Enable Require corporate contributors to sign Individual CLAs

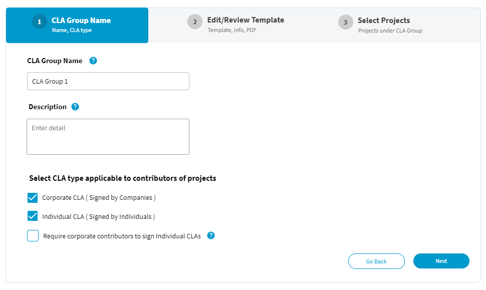click(x=33, y=235)
